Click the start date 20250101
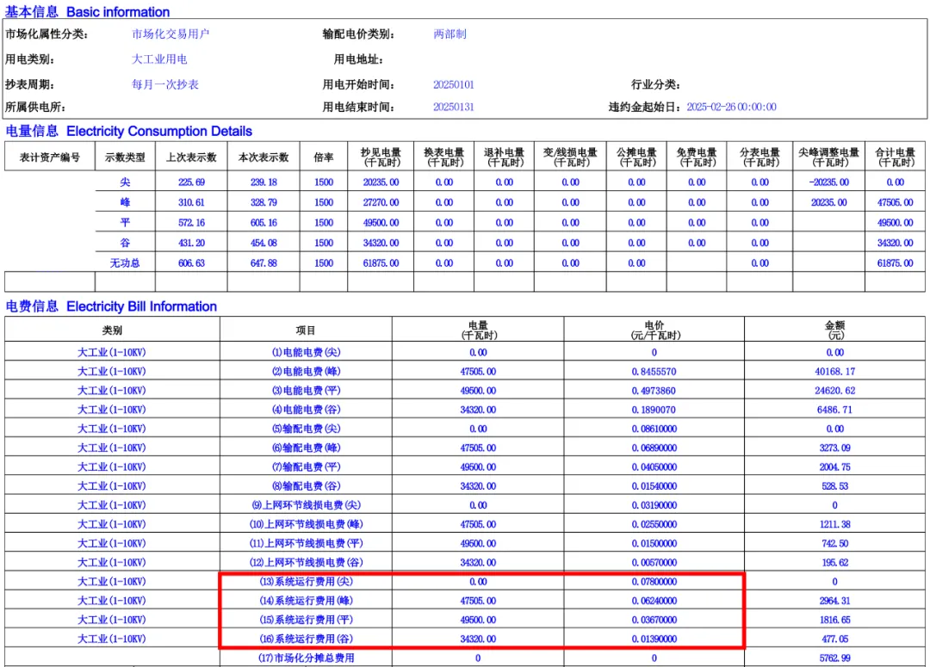The image size is (930, 667). 454,84
